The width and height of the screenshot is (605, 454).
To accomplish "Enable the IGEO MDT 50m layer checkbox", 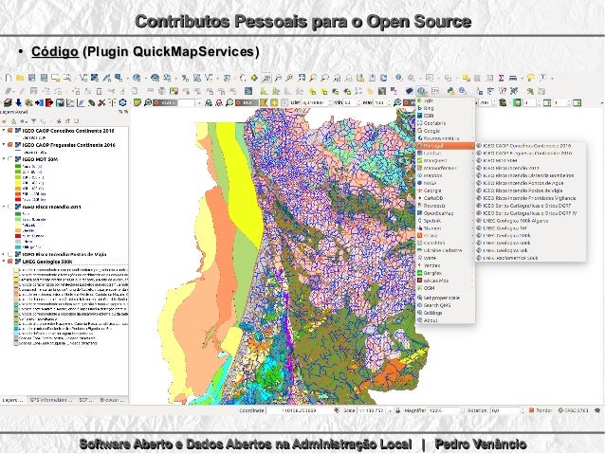I will tap(10, 159).
